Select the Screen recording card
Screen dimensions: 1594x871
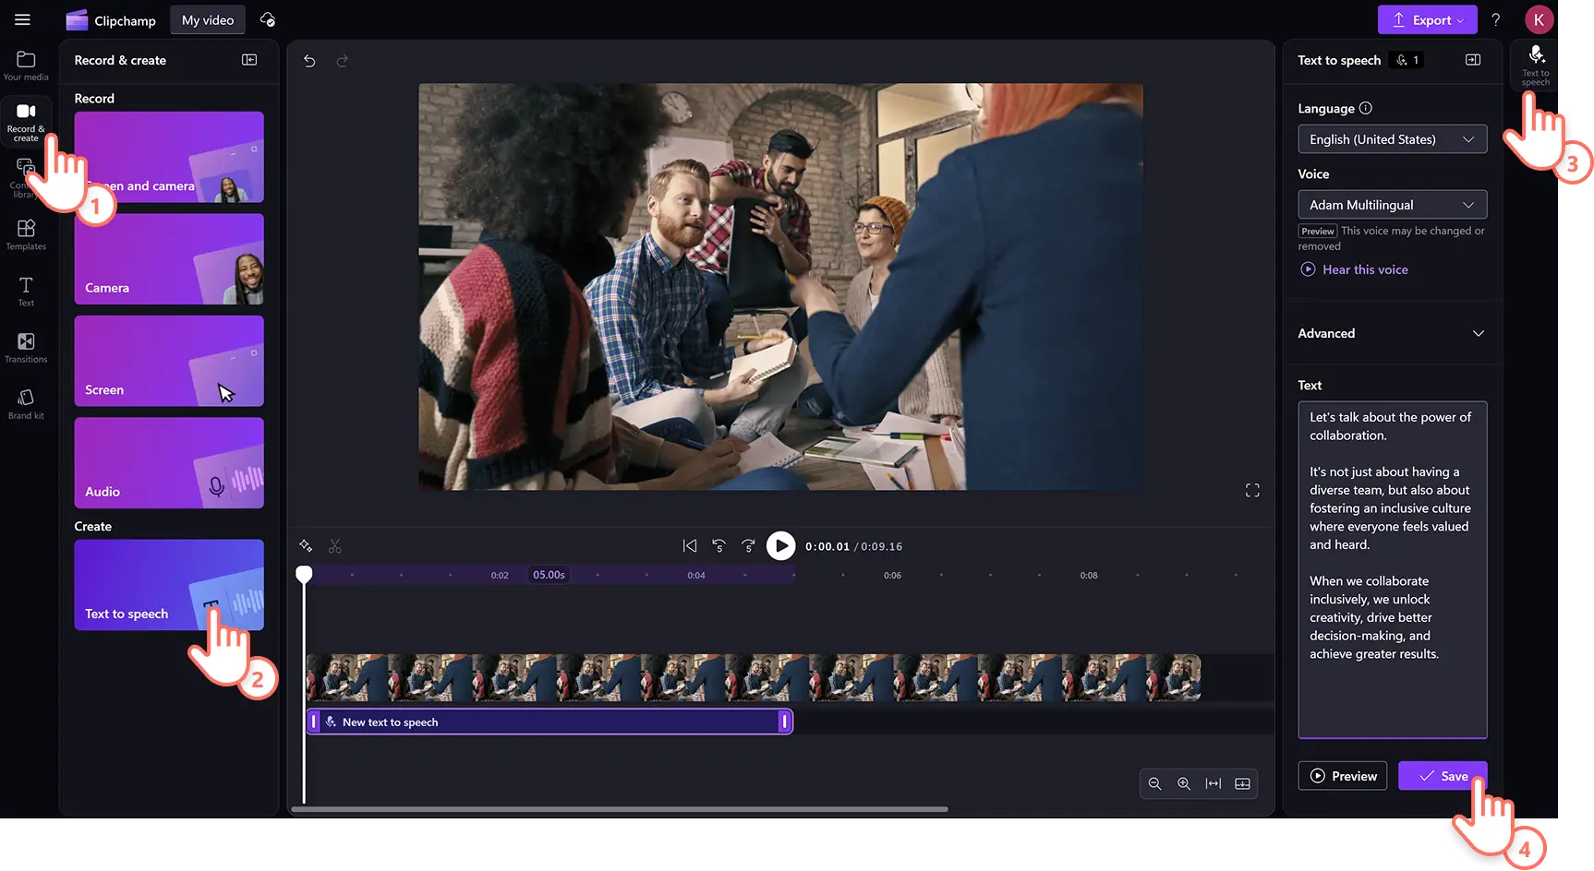[x=169, y=361]
